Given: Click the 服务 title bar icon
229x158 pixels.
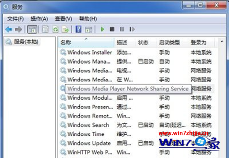Looking at the screenshot, I should tap(6, 7).
